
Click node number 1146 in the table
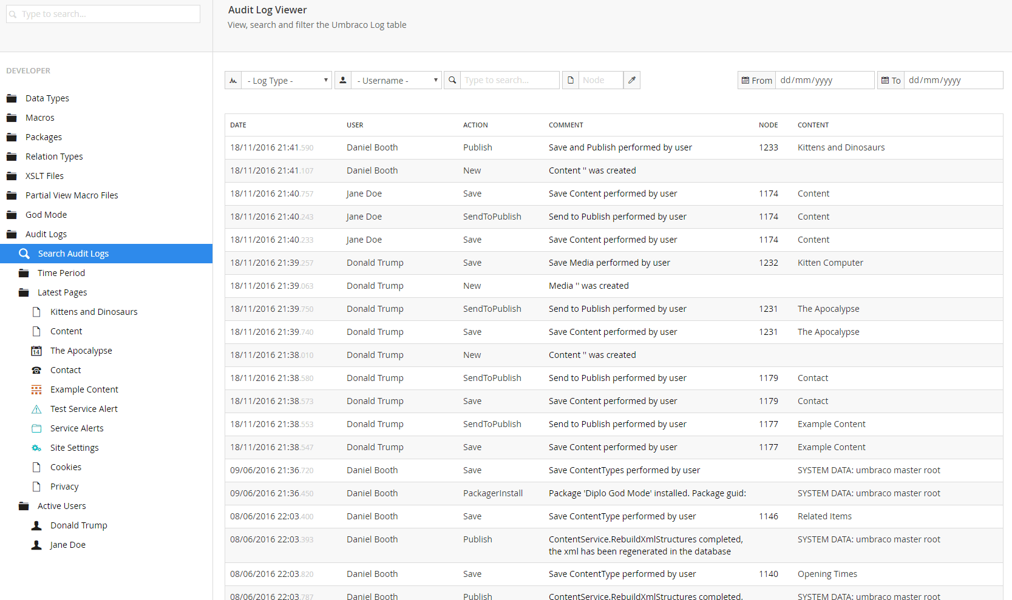coord(769,516)
